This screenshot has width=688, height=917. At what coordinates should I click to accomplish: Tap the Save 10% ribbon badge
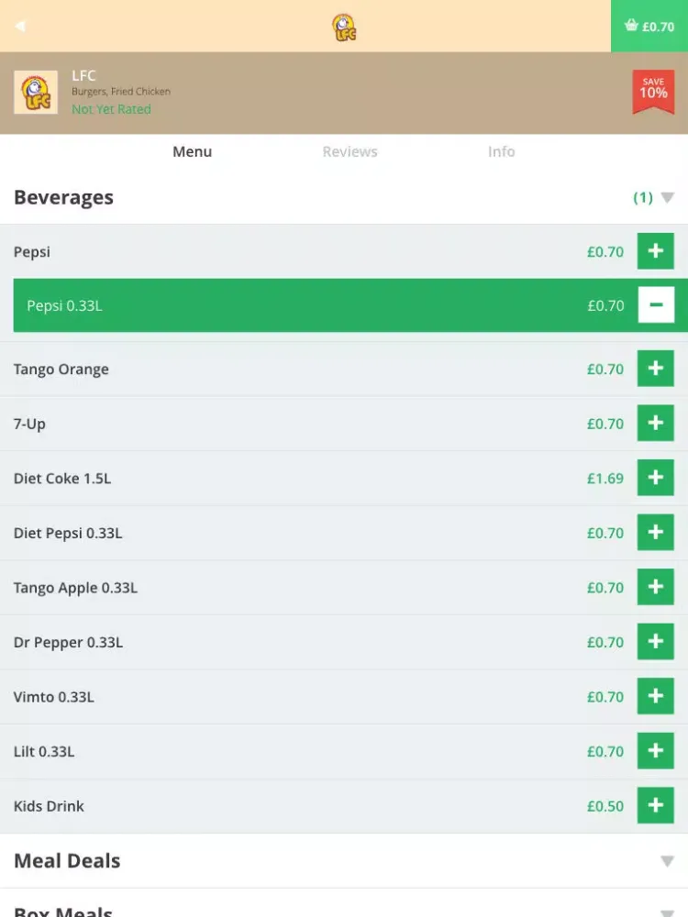click(x=653, y=92)
